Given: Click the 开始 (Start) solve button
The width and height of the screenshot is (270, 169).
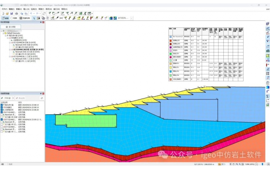Looking at the screenshot, I should 6,98.
